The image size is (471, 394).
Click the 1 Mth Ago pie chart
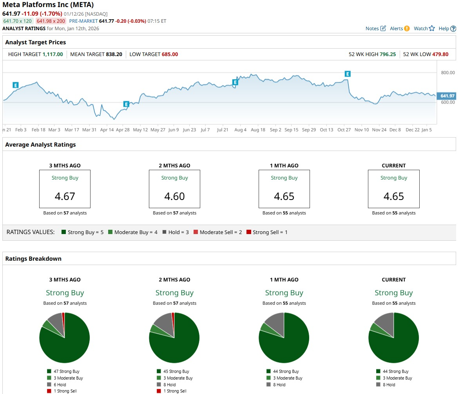pyautogui.click(x=284, y=338)
